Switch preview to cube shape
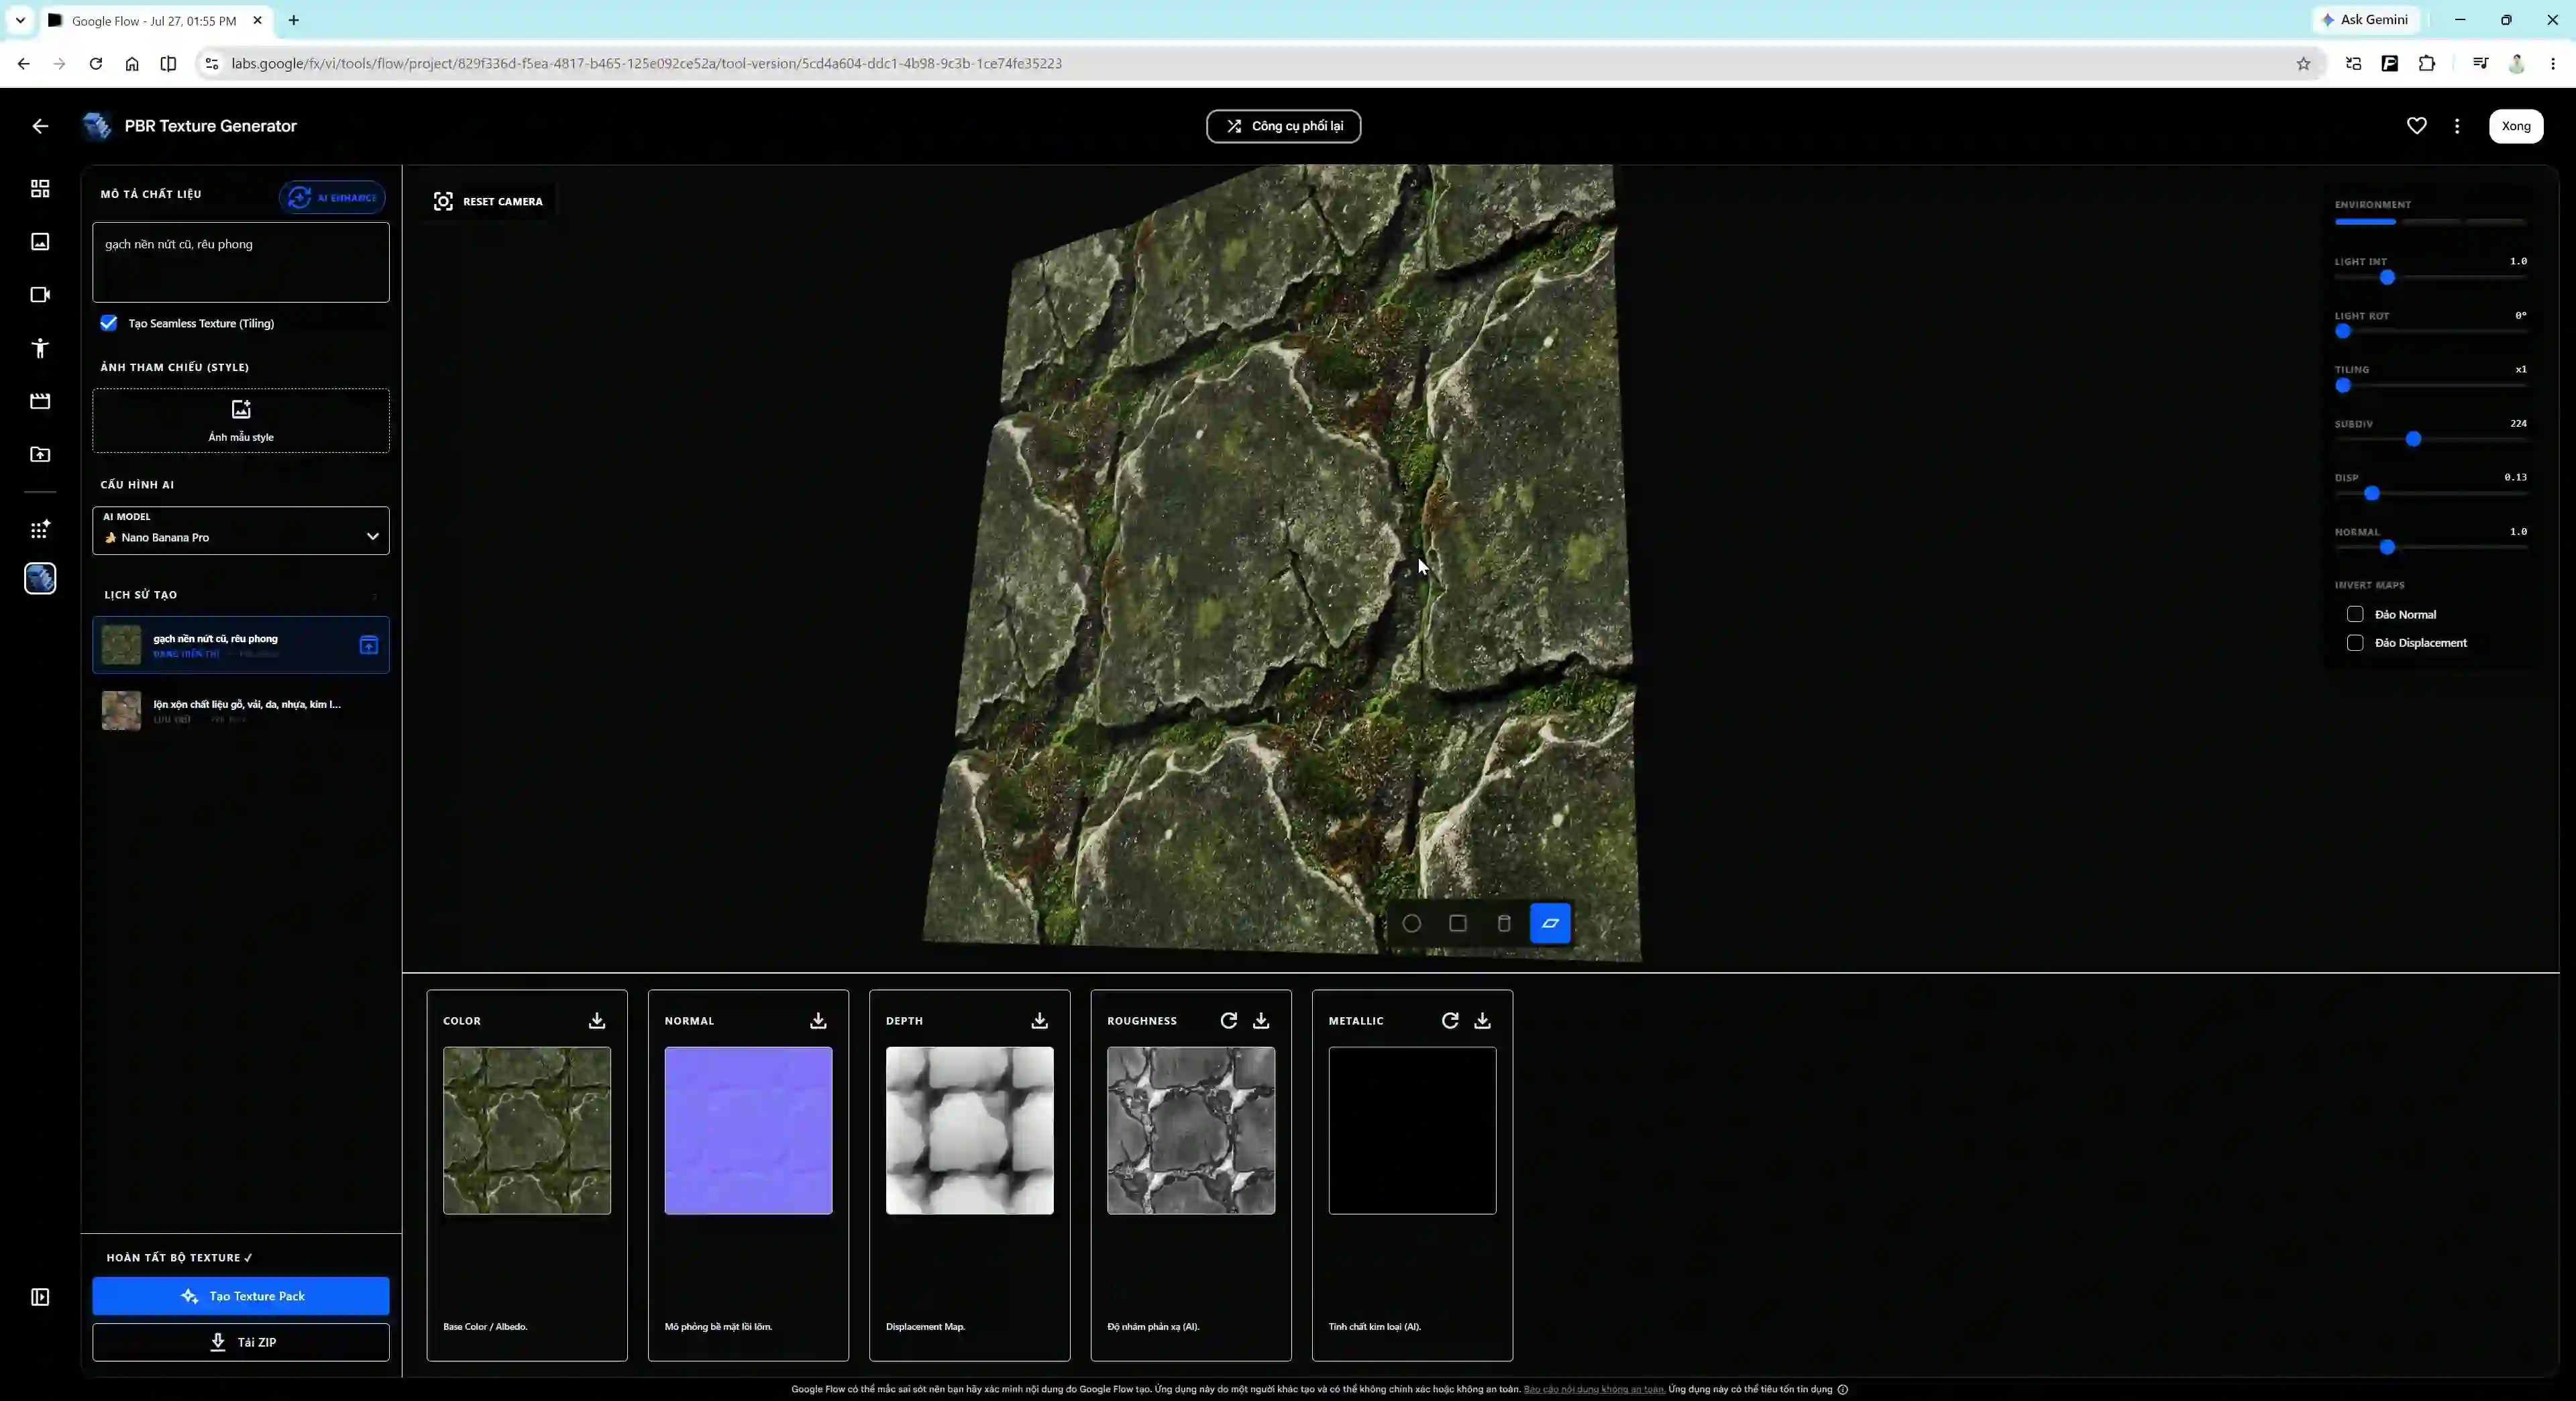Viewport: 2576px width, 1401px height. click(1458, 923)
